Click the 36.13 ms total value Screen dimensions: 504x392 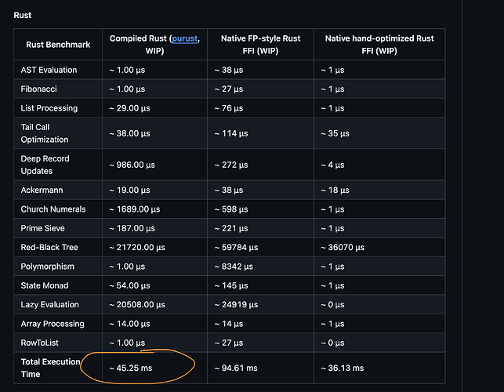tap(343, 368)
